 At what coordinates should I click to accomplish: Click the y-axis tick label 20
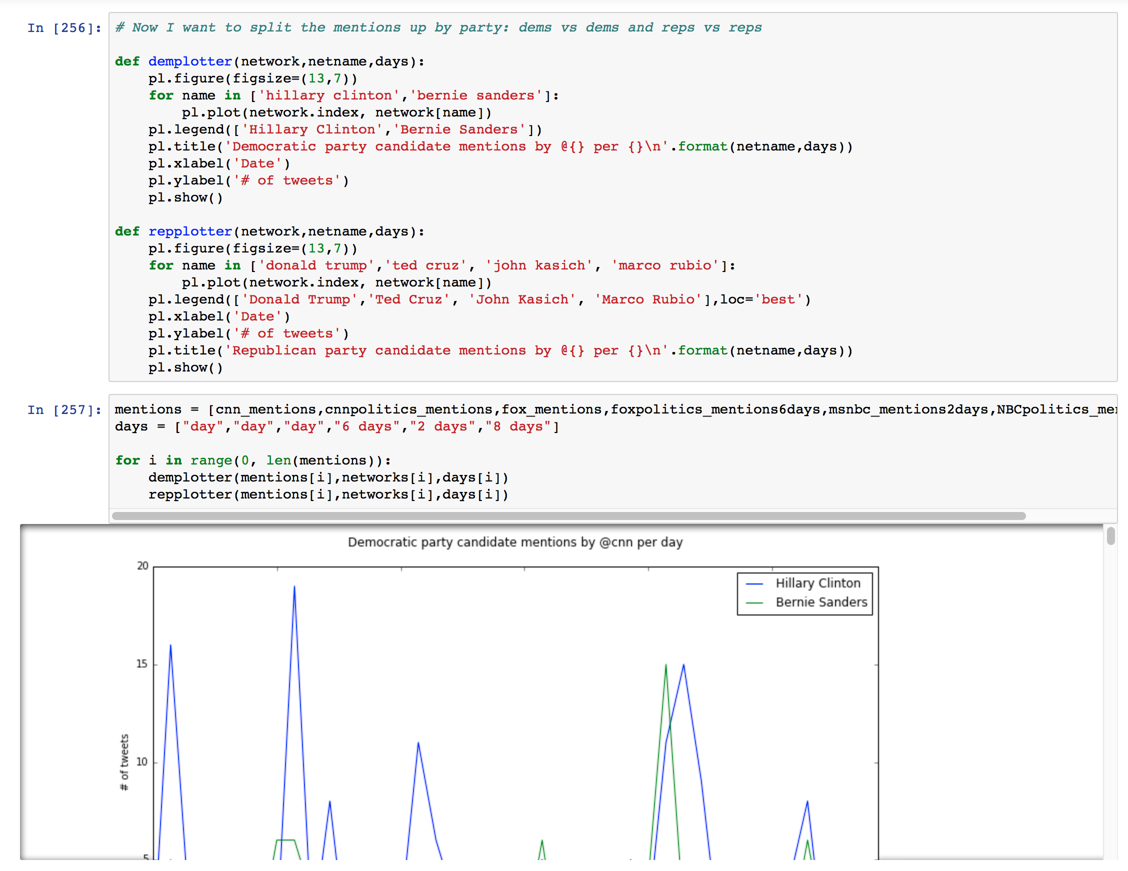[x=142, y=566]
